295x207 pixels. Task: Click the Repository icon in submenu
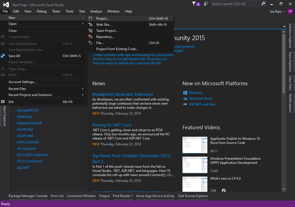(x=90, y=37)
